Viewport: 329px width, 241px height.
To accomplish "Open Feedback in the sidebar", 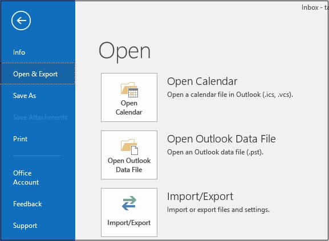I will 27,204.
